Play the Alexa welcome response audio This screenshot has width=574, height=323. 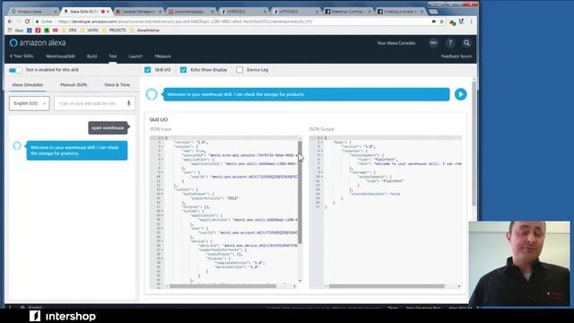(x=460, y=94)
